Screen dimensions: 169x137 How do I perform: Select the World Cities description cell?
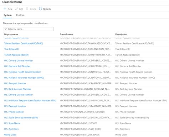121,135
